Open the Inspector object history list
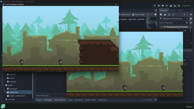The image size is (194, 109). tap(191, 15)
